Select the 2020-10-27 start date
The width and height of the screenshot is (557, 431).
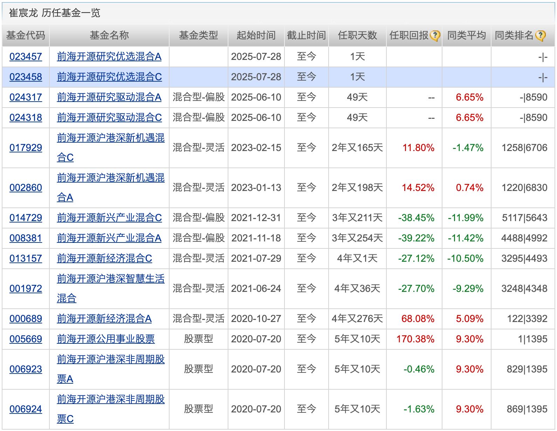coord(256,319)
